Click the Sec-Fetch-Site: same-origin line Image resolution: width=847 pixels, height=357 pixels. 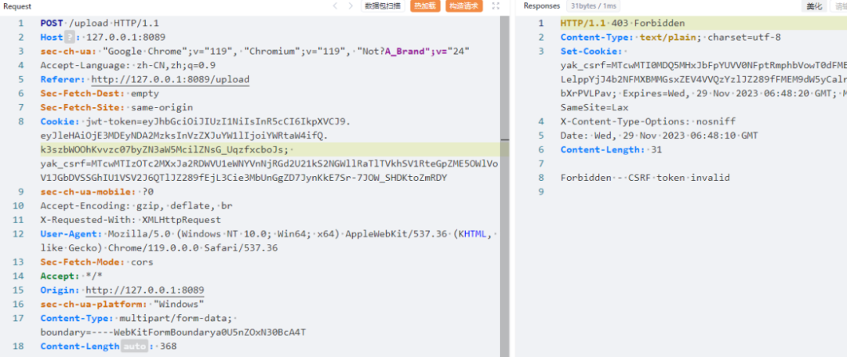pyautogui.click(x=116, y=107)
